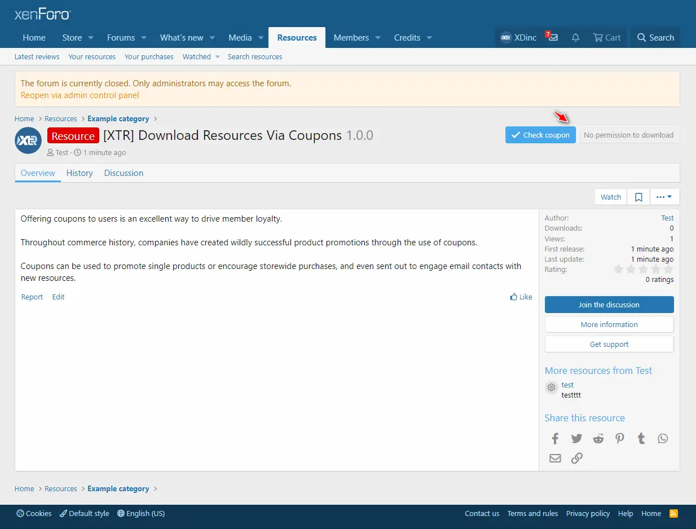Share resource on Reddit
Screen dimensions: 696x529
pyautogui.click(x=598, y=438)
